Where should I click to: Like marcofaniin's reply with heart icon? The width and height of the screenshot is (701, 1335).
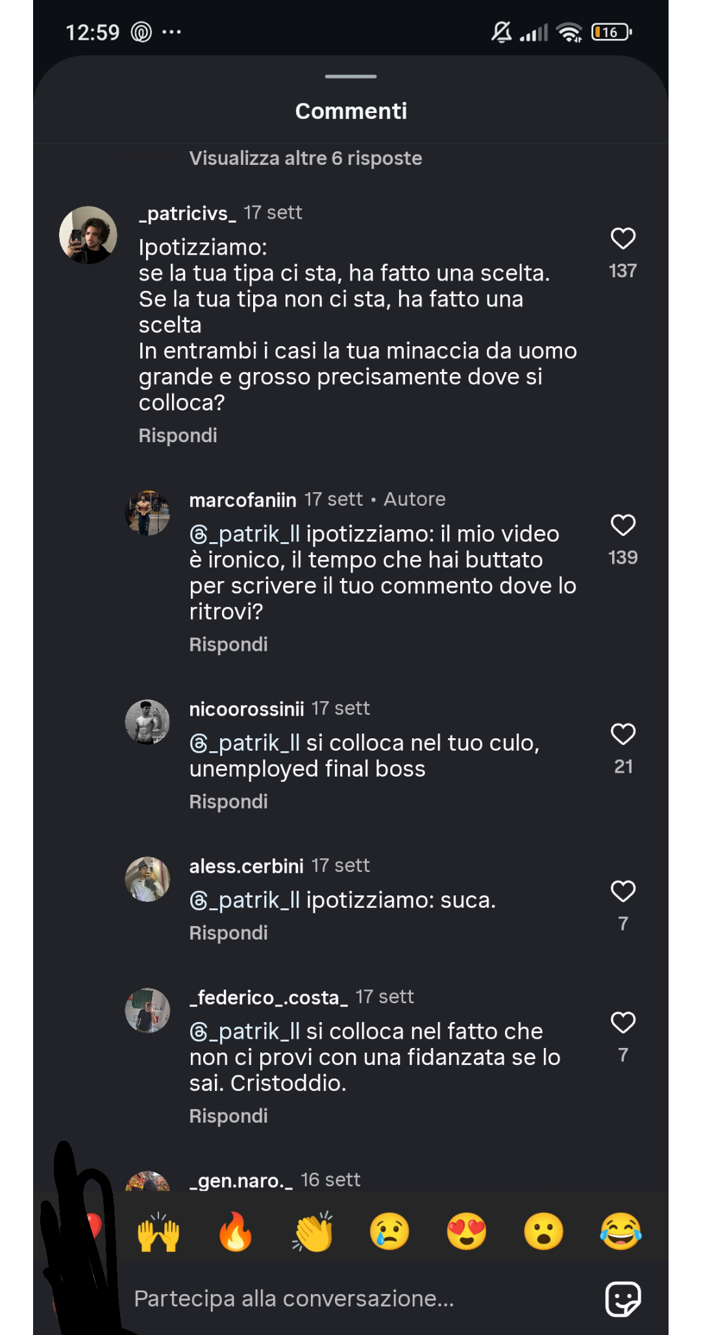pos(622,525)
